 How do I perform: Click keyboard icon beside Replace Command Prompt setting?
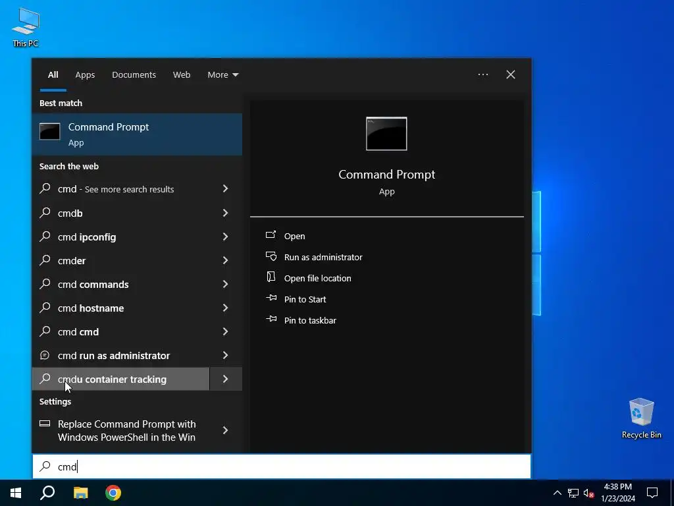pyautogui.click(x=45, y=424)
